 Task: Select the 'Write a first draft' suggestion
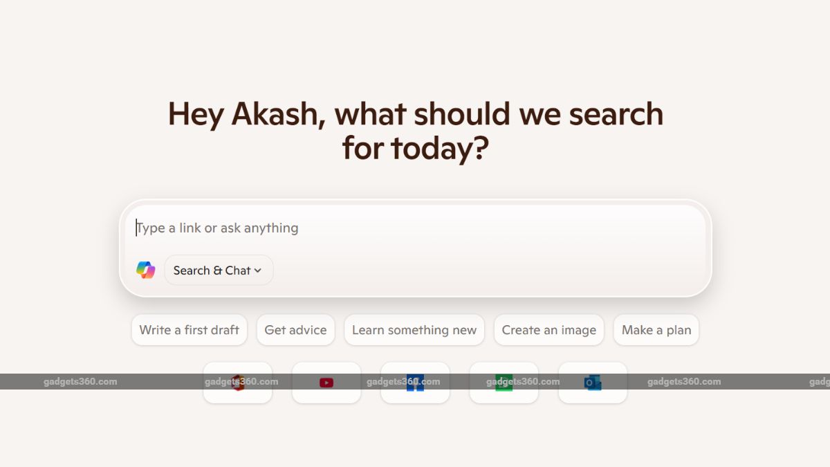coord(190,330)
